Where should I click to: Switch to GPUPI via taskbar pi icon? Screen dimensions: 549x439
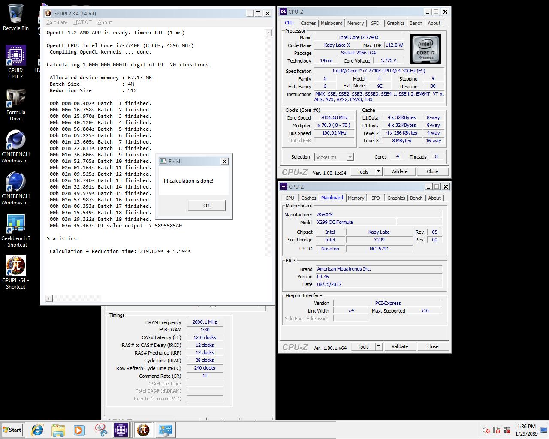143,430
